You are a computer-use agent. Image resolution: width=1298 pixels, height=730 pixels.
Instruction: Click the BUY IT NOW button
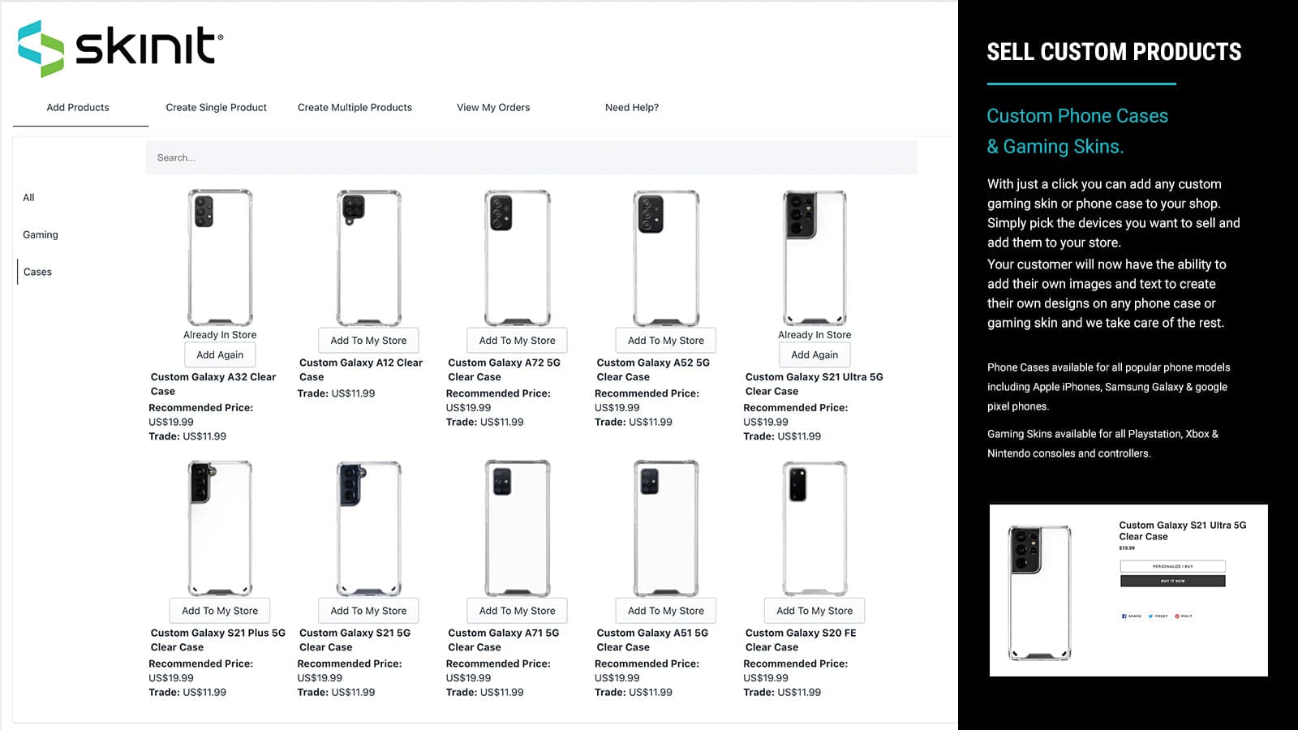pyautogui.click(x=1172, y=582)
